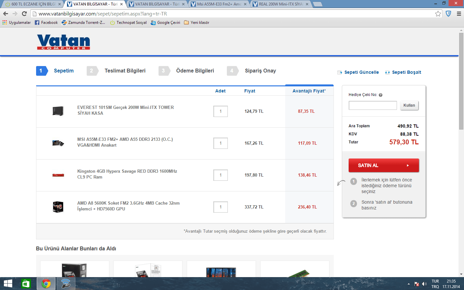Click the browser forward arrow
Screen dimensions: 464x290
click(x=15, y=14)
